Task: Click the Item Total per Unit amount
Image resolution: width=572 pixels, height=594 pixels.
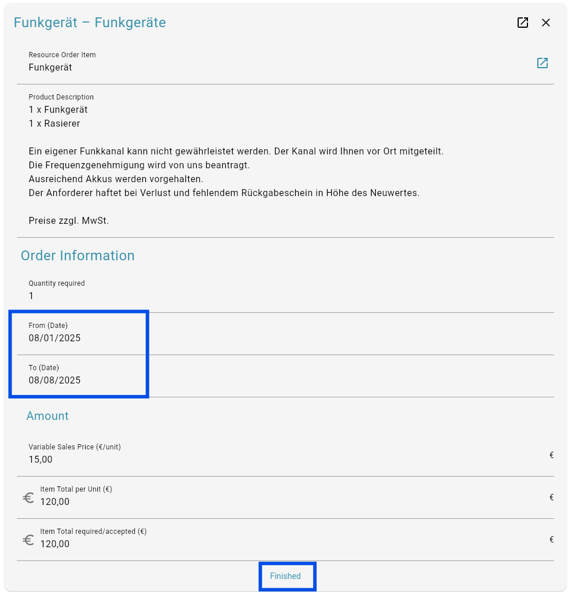Action: pyautogui.click(x=55, y=502)
